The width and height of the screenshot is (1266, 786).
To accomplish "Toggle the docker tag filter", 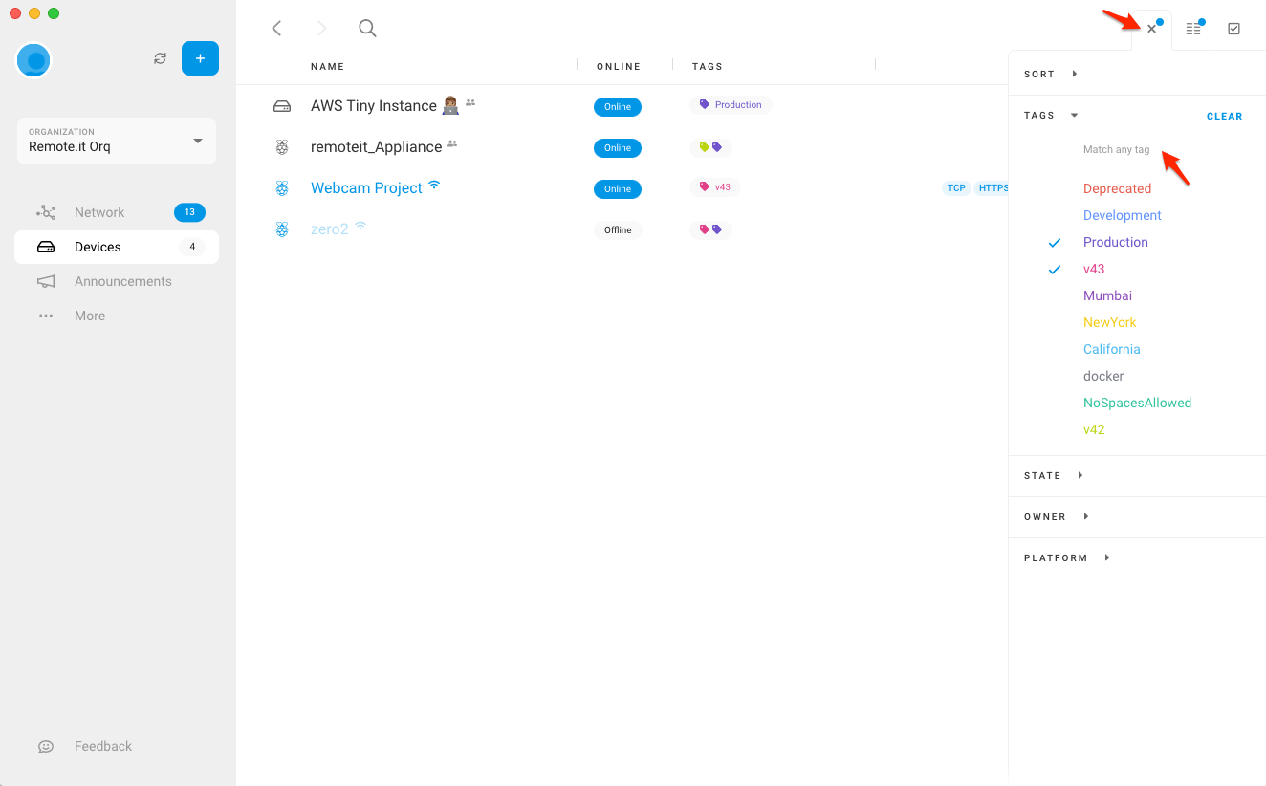I will [1103, 376].
